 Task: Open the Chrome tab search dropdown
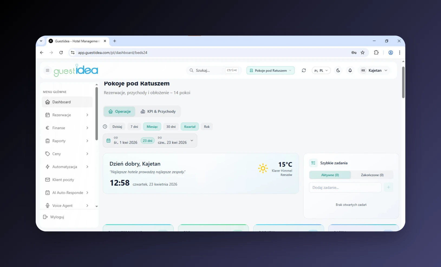(x=41, y=41)
